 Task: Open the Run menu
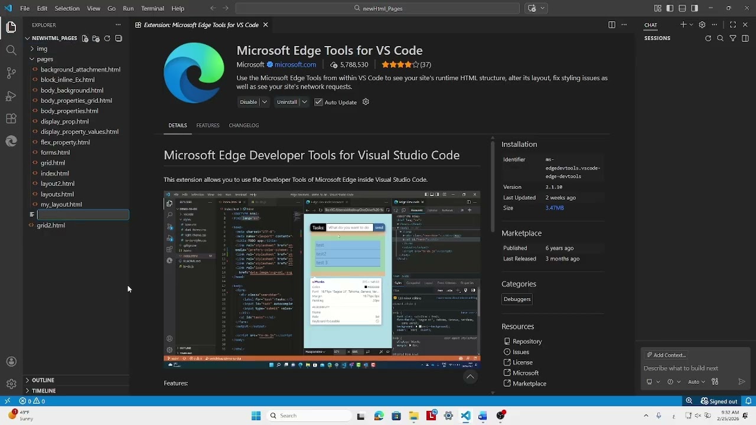128,8
